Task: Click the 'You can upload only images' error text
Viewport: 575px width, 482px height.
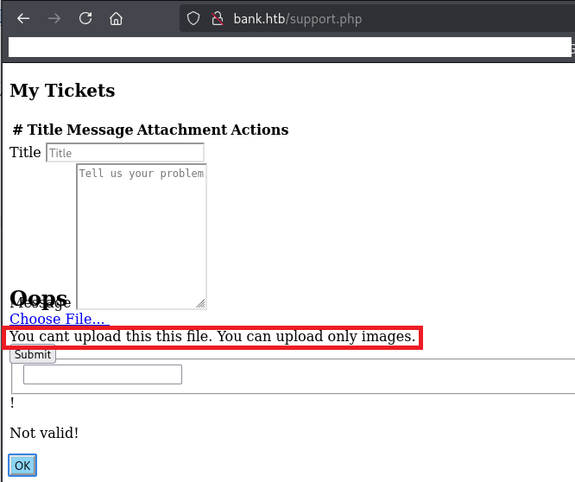Action: [x=212, y=336]
